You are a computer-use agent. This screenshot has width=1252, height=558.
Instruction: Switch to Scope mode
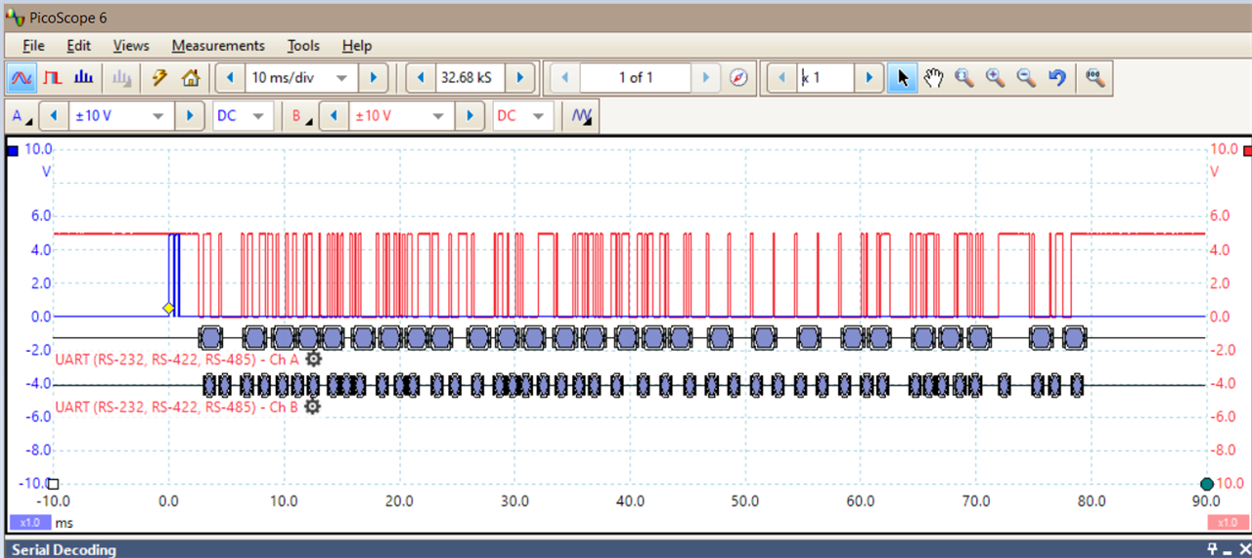[x=22, y=77]
